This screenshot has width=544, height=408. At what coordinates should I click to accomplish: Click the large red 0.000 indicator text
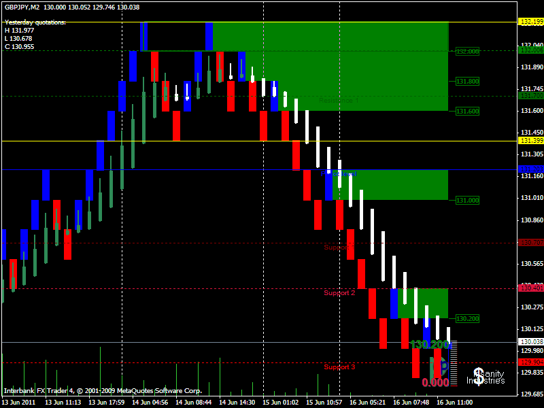point(435,383)
